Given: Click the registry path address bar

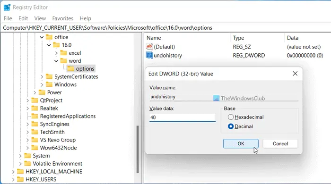Looking at the screenshot, I should [x=165, y=28].
